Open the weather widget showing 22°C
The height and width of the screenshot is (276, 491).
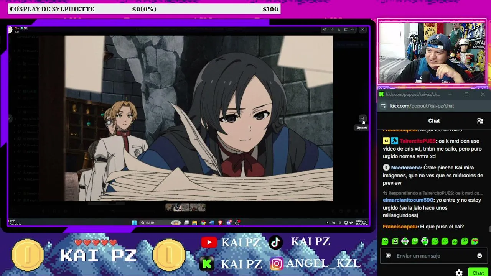pyautogui.click(x=15, y=223)
